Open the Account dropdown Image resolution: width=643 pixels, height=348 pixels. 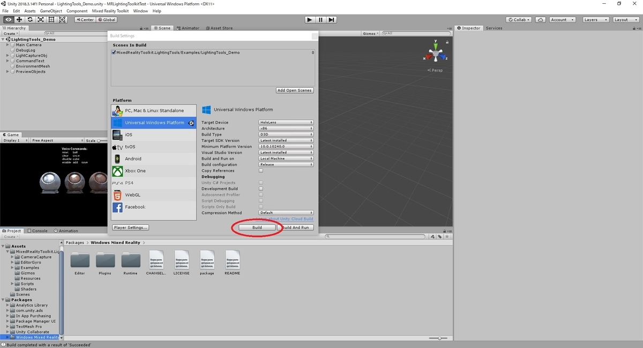pyautogui.click(x=562, y=20)
